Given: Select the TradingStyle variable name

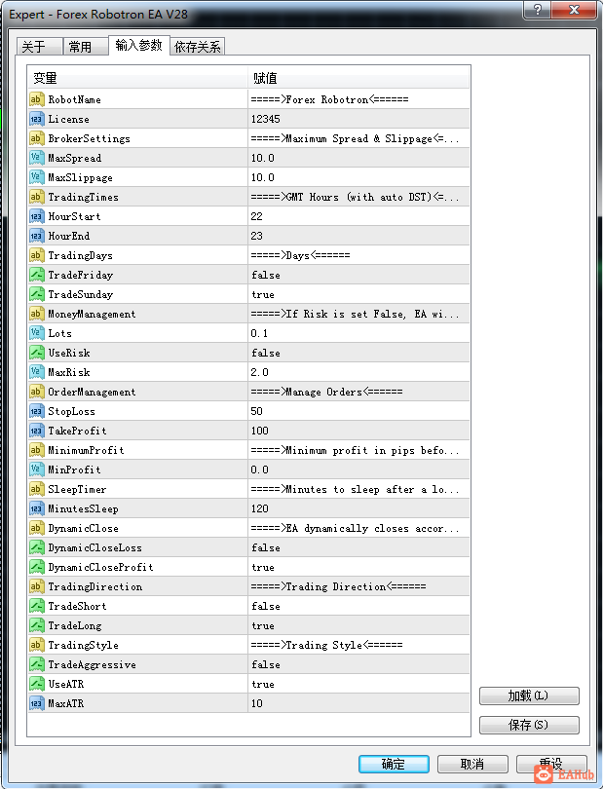Looking at the screenshot, I should click(83, 645).
